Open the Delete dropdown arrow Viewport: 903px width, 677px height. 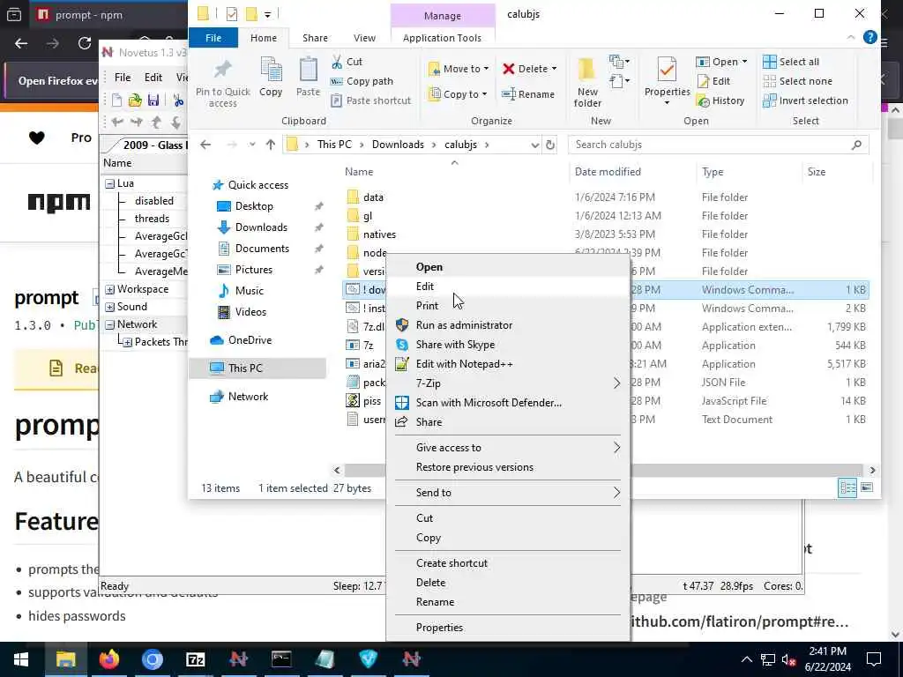[x=554, y=69]
